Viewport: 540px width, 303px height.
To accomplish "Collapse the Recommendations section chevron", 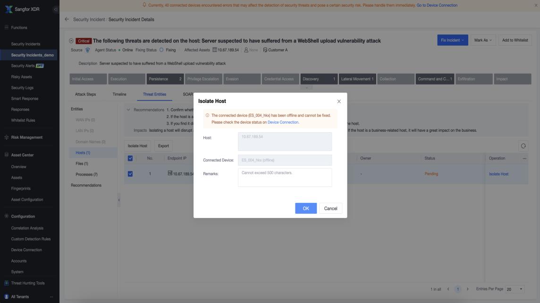I will 128,110.
